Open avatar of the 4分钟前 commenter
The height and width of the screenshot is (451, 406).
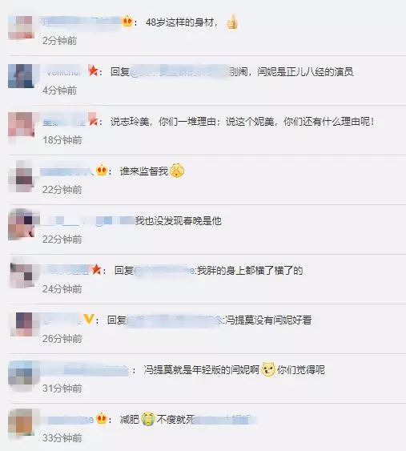click(x=21, y=75)
